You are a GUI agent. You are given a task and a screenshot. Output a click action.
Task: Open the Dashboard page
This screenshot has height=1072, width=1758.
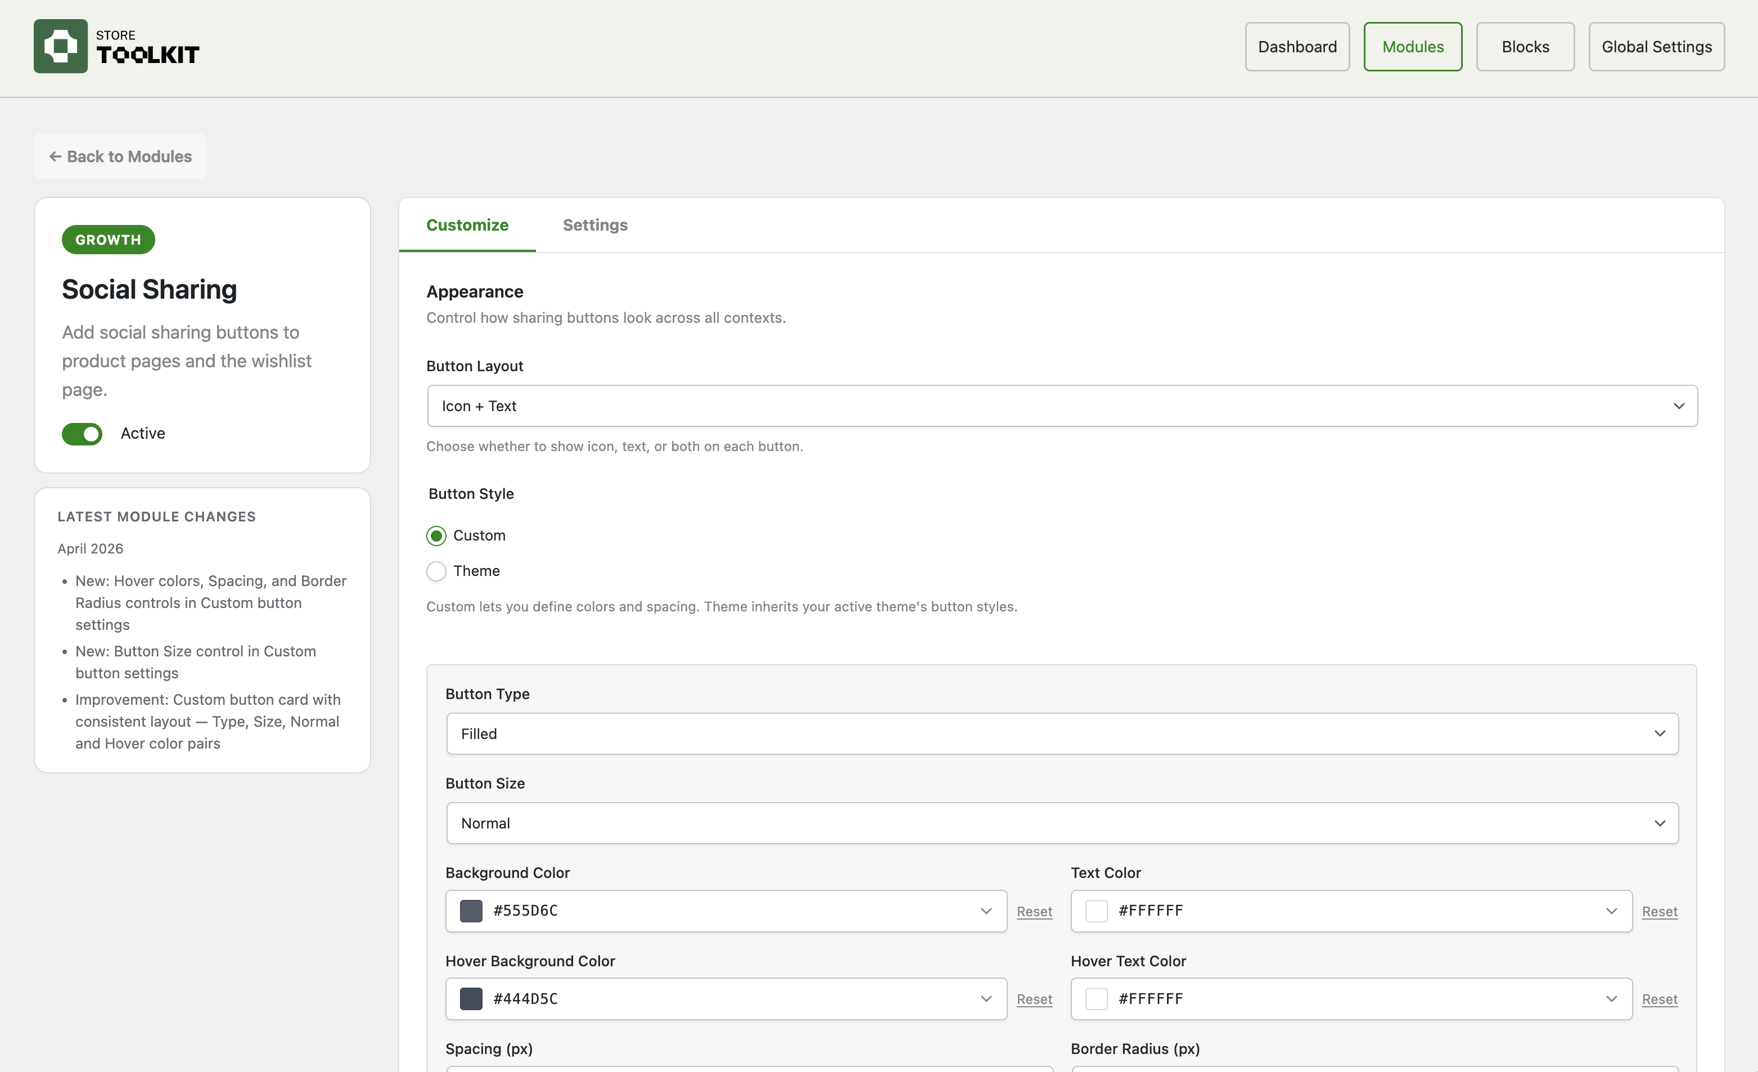tap(1297, 47)
